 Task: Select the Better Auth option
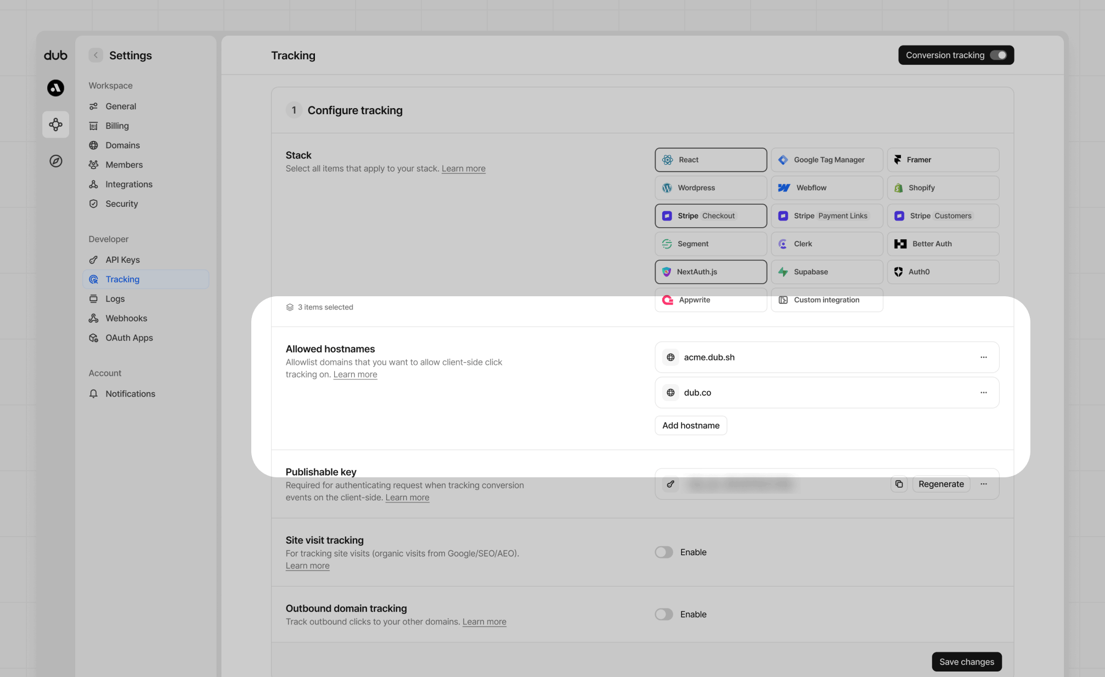943,244
